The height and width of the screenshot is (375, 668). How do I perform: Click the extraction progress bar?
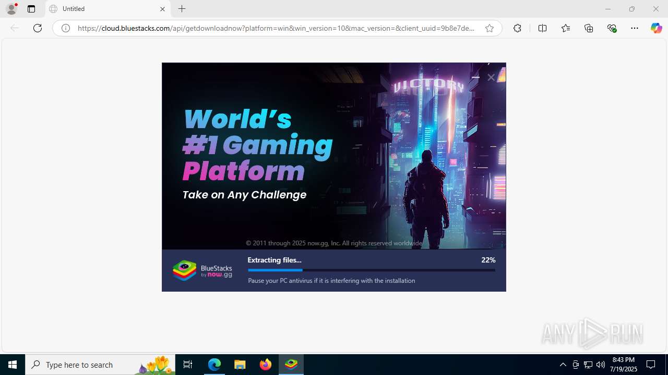pyautogui.click(x=372, y=270)
